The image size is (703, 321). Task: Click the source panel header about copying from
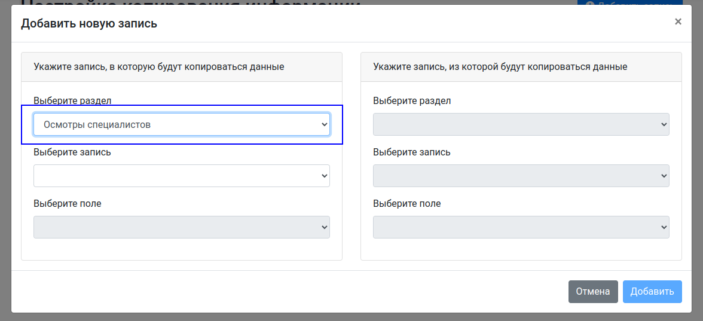tap(500, 67)
